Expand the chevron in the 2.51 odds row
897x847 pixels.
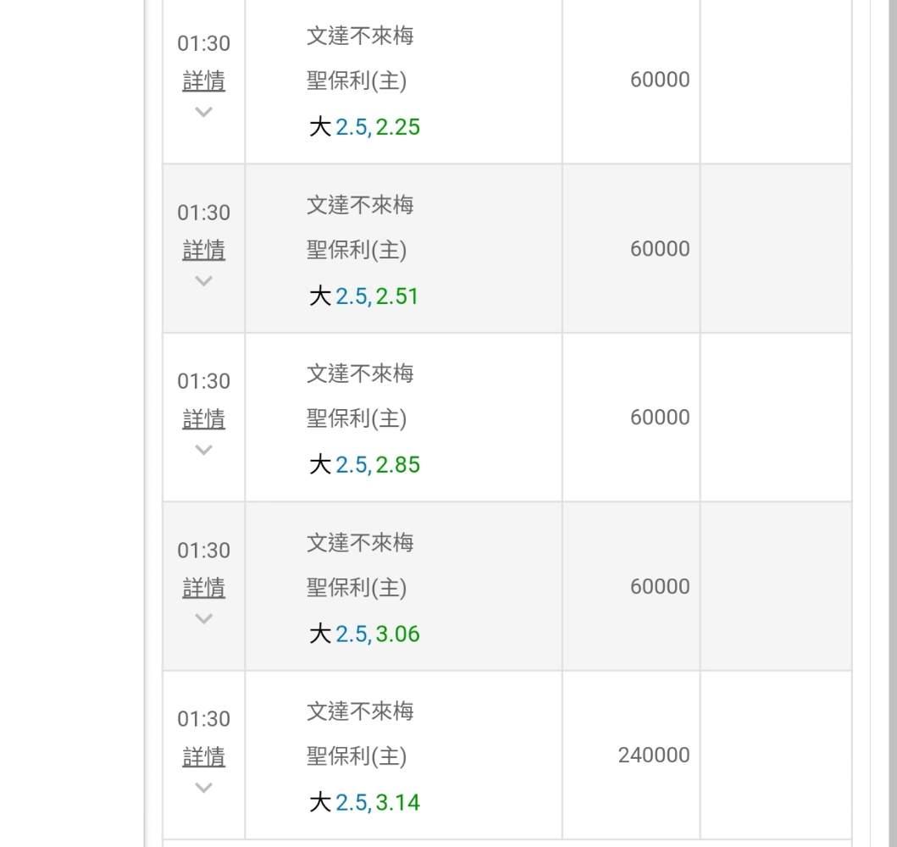click(x=203, y=281)
